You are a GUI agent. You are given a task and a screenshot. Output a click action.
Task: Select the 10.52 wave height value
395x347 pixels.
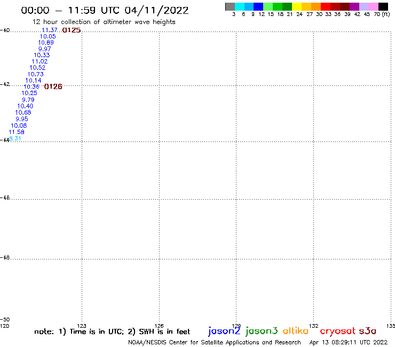point(37,68)
